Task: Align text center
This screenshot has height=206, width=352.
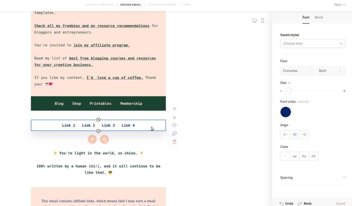Action: point(295,135)
